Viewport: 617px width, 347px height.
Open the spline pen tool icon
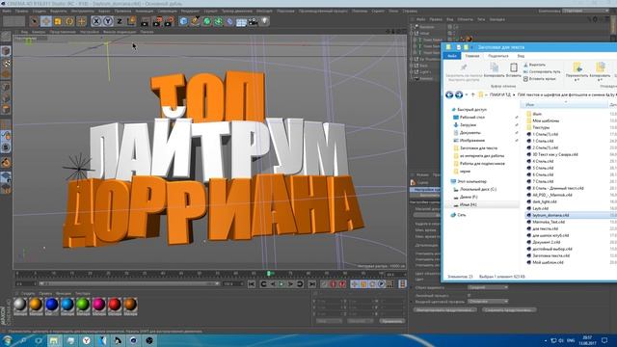195,21
